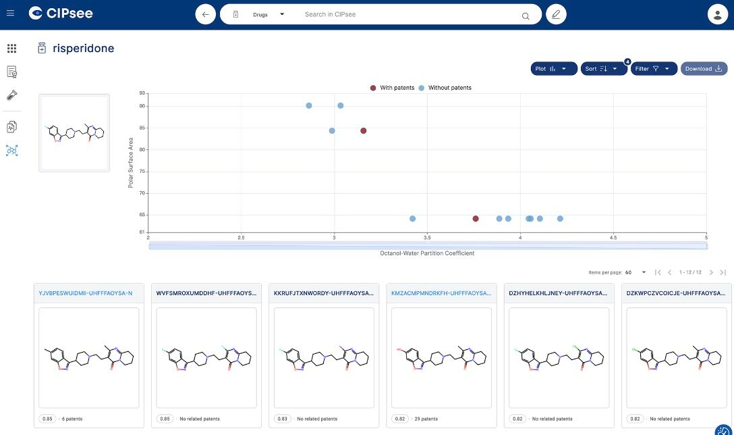
Task: Click the magnifier search icon
Action: click(x=526, y=15)
